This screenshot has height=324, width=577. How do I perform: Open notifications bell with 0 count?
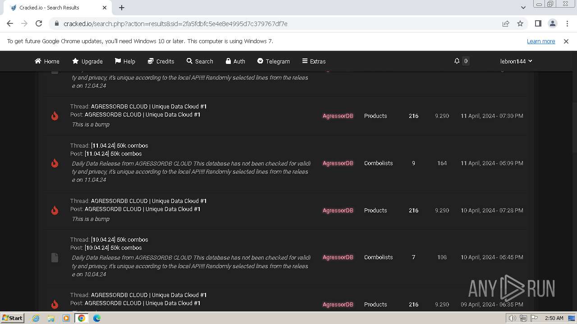[462, 61]
